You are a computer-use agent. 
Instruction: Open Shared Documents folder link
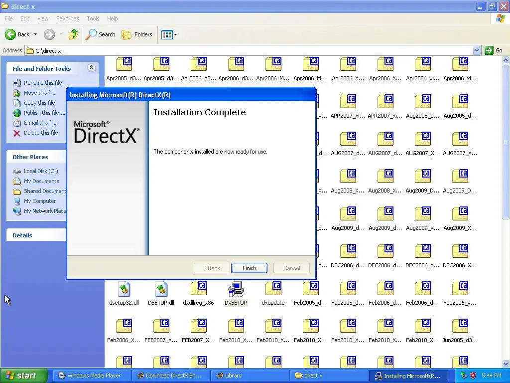pos(44,191)
